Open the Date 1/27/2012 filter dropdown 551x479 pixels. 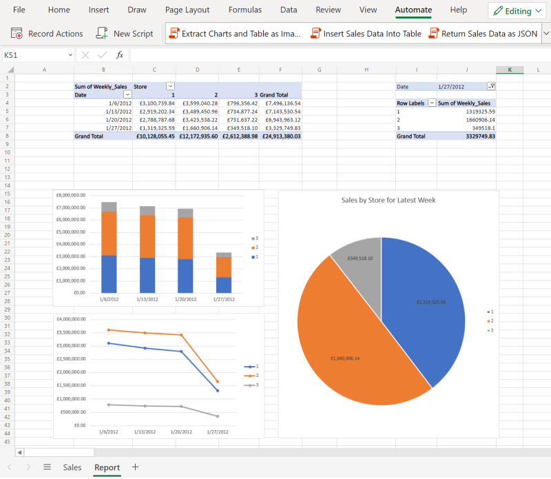click(x=491, y=86)
